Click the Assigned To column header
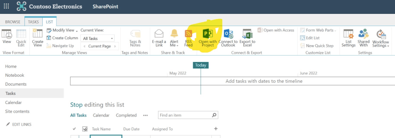This screenshot has height=138, width=395. coord(162,129)
